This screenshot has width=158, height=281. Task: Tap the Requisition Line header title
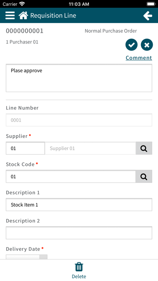tap(53, 16)
